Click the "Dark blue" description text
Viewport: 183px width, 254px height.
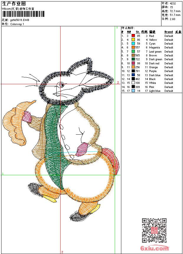[155, 75]
